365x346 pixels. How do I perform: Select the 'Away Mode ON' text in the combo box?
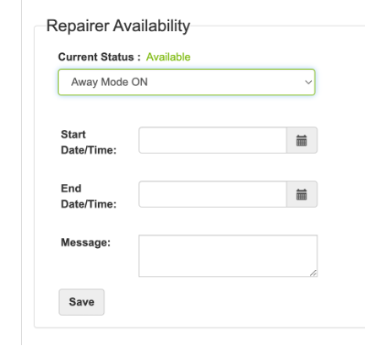tap(109, 82)
